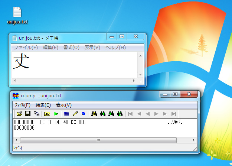Open the 編集(E) menu in Notepad
Image resolution: width=232 pixels, height=166 pixels.
[x=50, y=48]
